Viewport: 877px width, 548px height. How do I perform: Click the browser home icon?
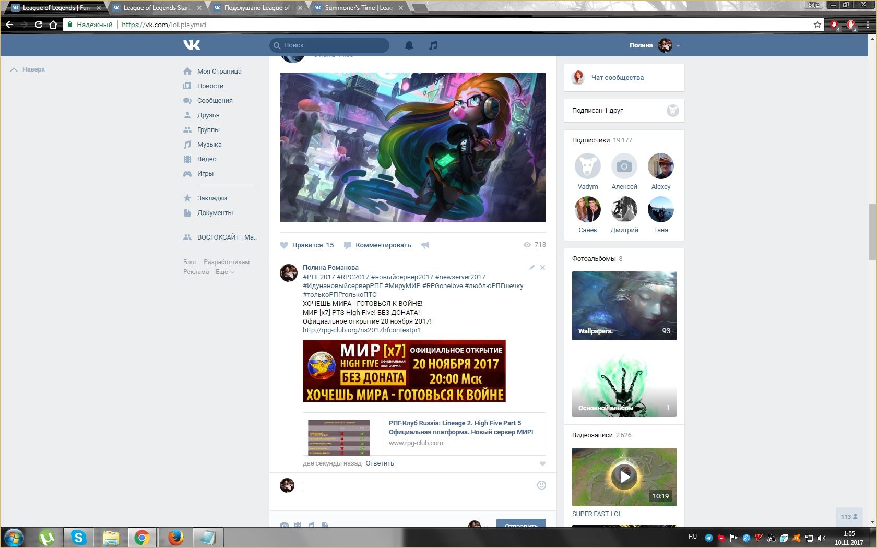pos(53,25)
